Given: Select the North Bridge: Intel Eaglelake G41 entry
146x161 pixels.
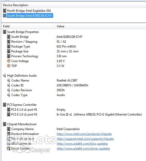Looking at the screenshot, I should coord(29,11).
